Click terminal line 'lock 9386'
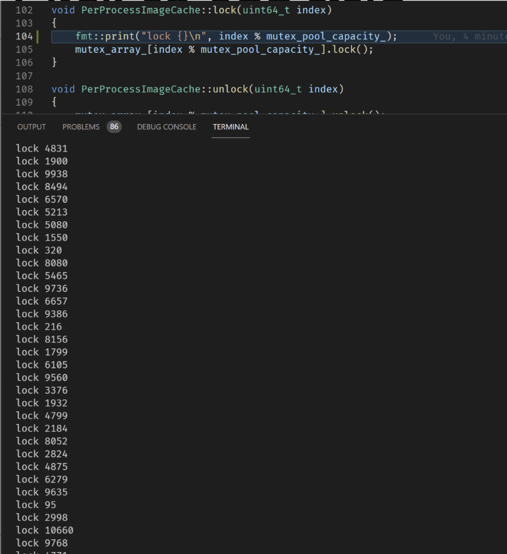This screenshot has width=507, height=554. [41, 314]
